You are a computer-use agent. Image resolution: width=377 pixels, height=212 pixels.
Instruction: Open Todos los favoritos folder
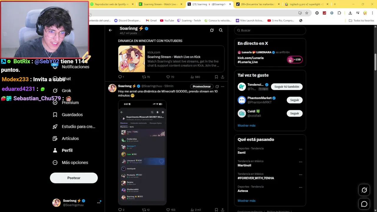pyautogui.click(x=361, y=21)
